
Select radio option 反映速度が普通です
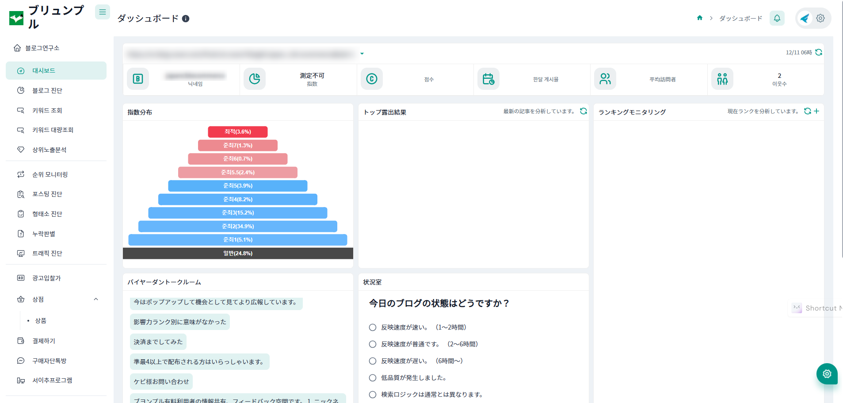tap(373, 344)
